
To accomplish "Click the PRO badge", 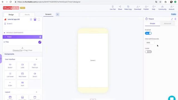I will pyautogui.click(x=23, y=8).
